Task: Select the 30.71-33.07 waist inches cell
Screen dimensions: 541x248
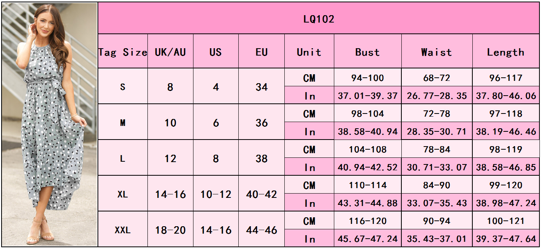Action: [436, 167]
